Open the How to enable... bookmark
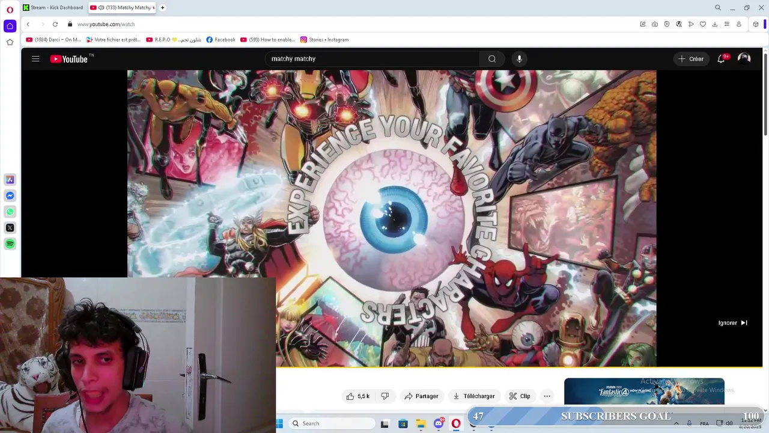Viewport: 769px width, 433px height. (268, 40)
